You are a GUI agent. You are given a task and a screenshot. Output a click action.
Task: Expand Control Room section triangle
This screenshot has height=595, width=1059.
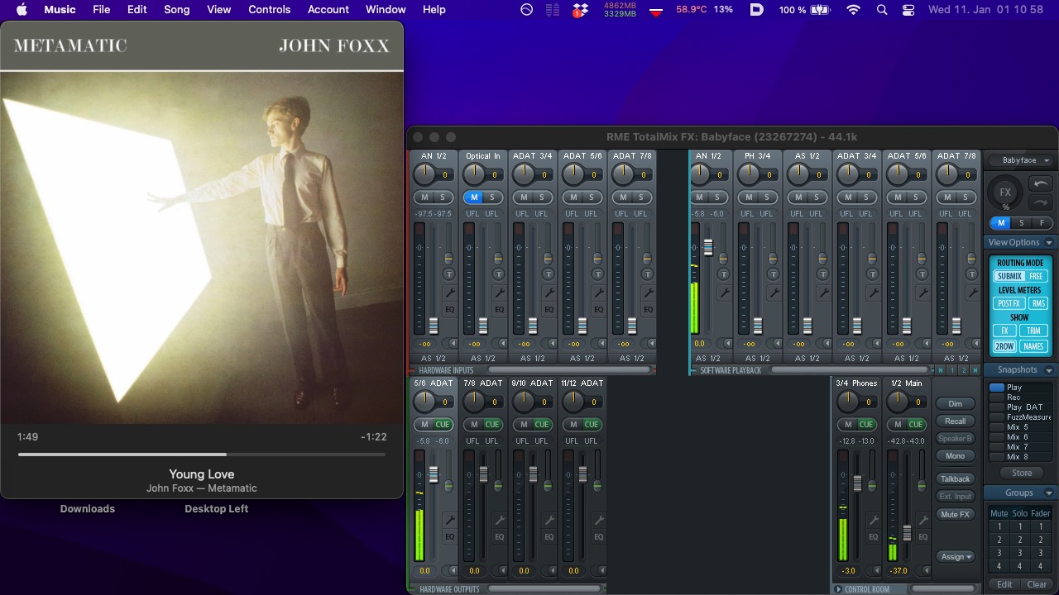[x=838, y=589]
